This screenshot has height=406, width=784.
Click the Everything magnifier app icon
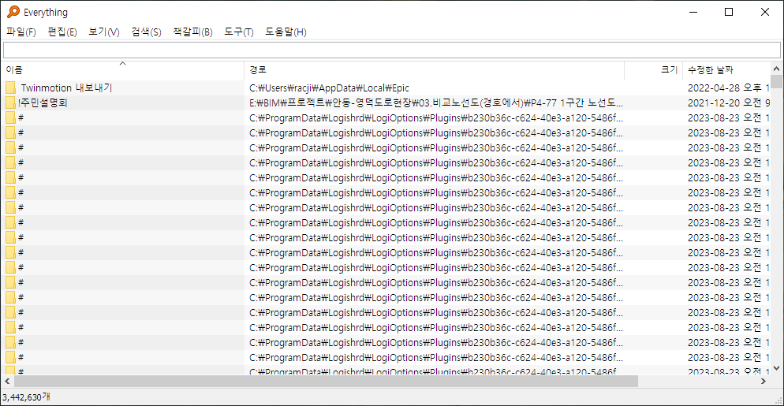[x=13, y=12]
